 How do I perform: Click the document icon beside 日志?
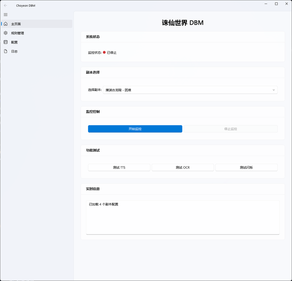5,51
